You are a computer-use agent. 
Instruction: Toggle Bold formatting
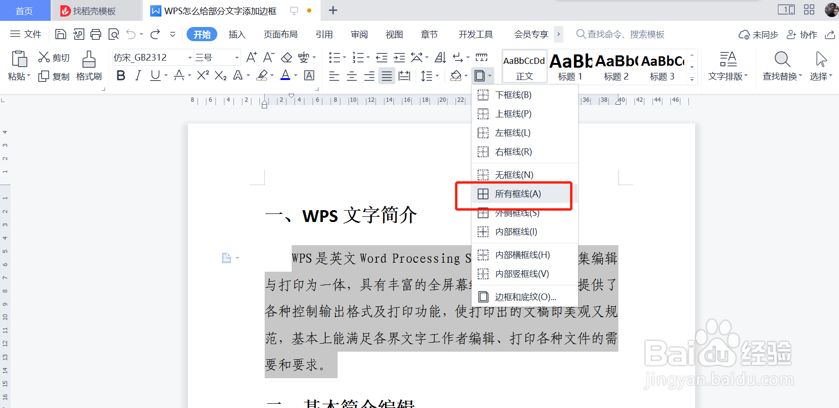(121, 75)
